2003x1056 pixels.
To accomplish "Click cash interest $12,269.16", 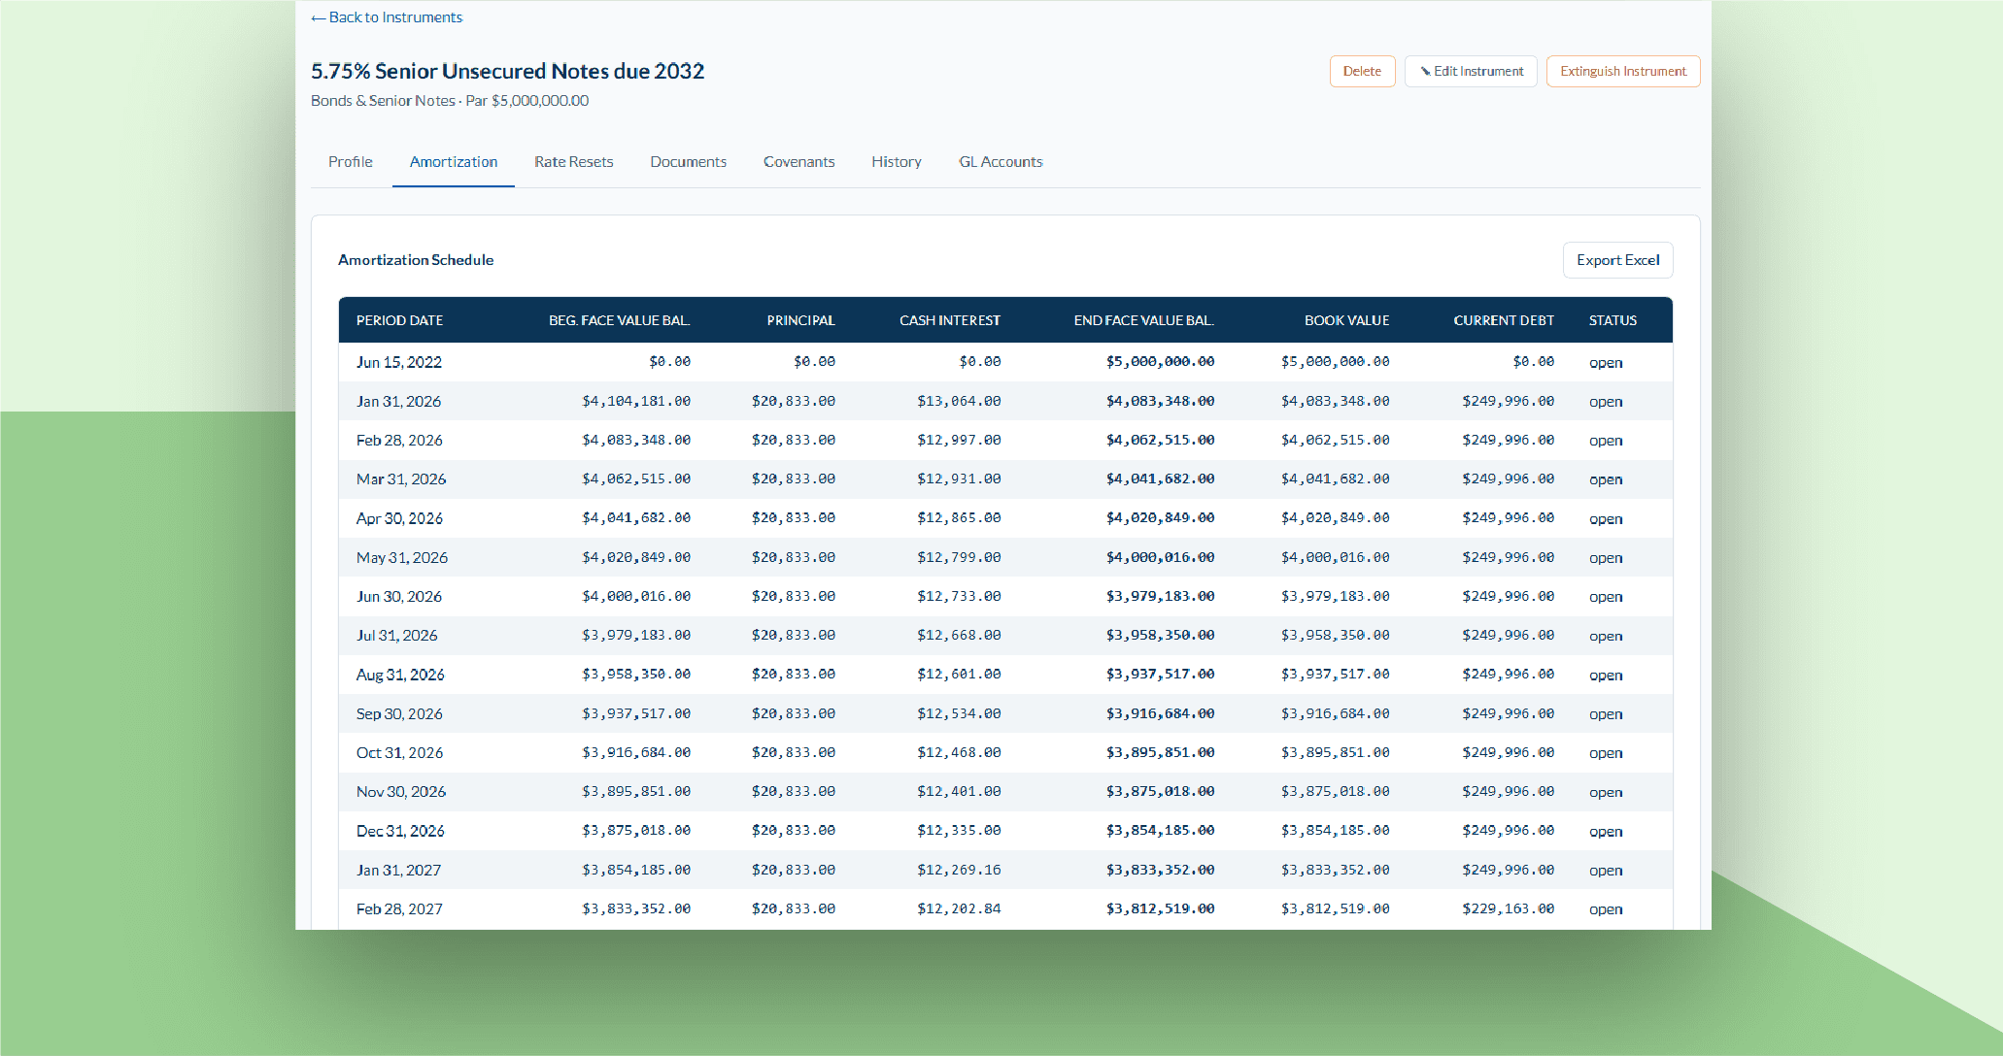I will [x=959, y=870].
